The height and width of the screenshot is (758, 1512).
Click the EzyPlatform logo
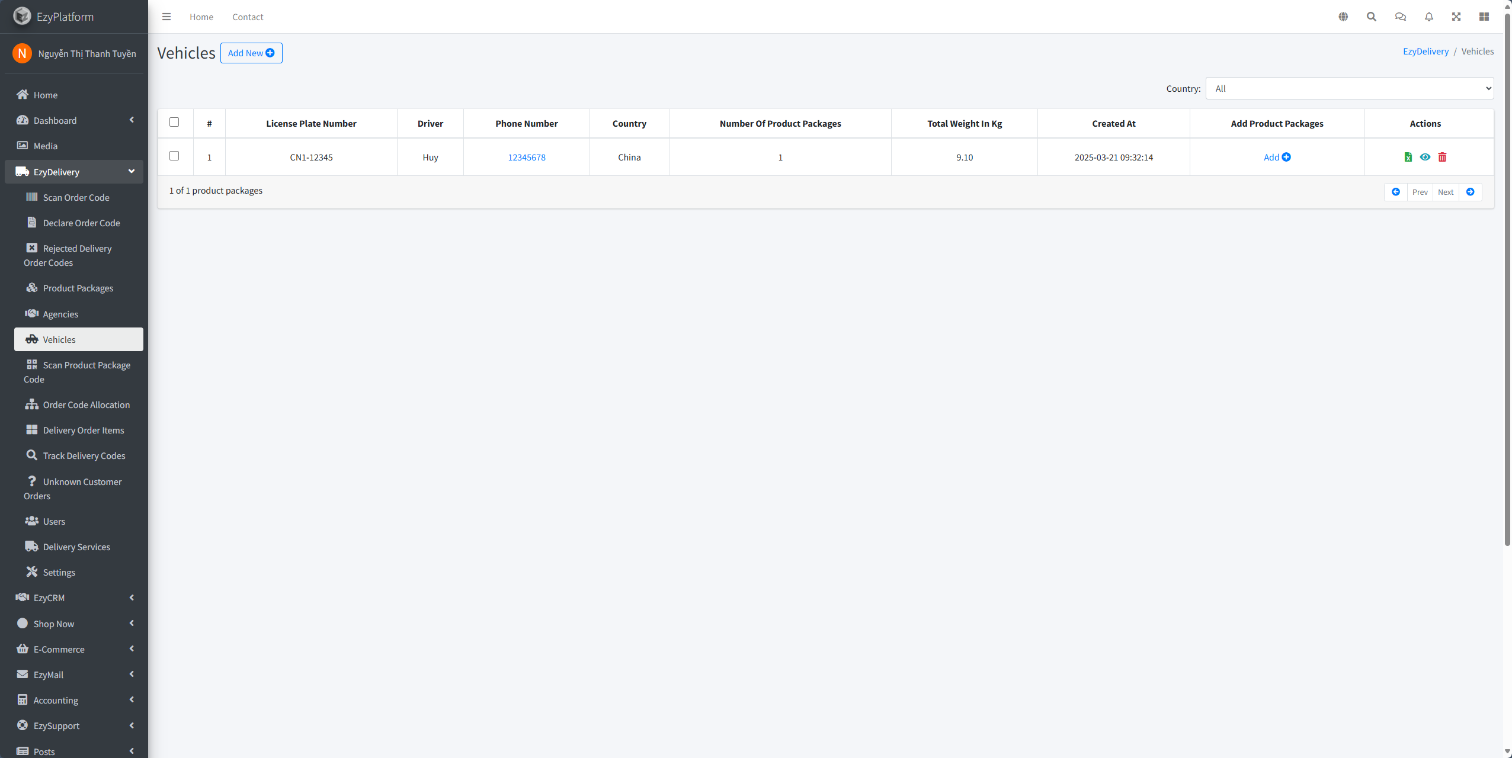click(22, 16)
